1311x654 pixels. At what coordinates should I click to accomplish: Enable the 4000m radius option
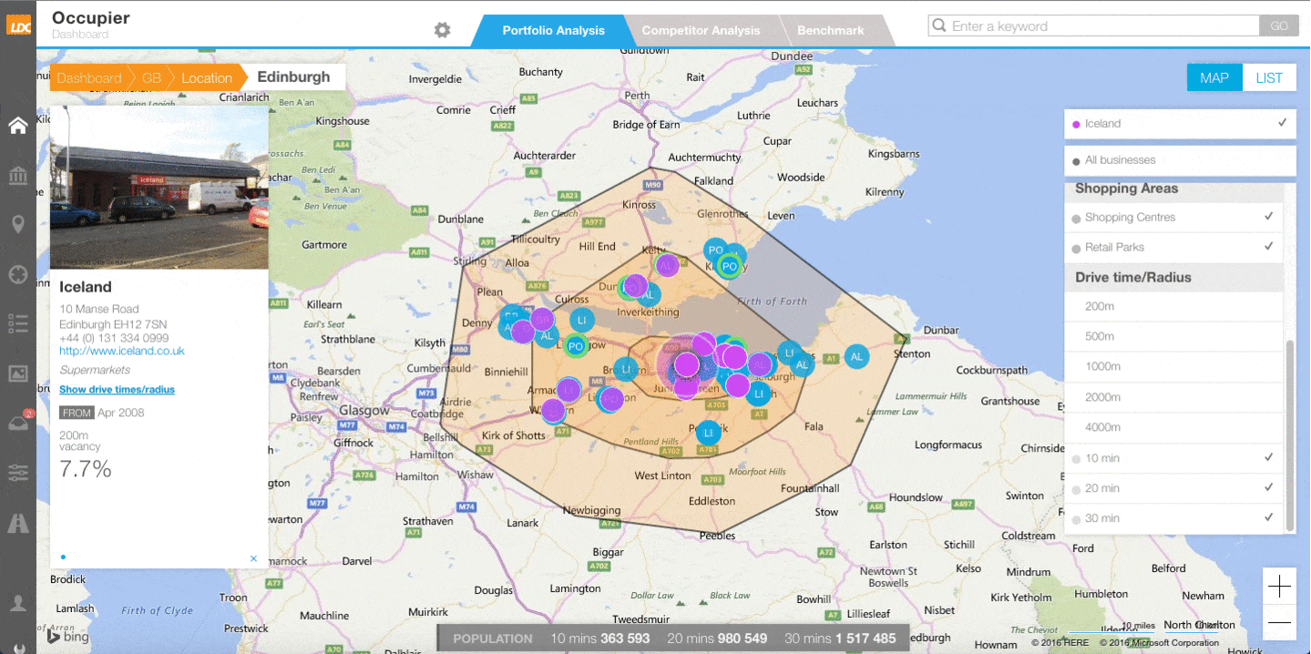pos(1174,428)
